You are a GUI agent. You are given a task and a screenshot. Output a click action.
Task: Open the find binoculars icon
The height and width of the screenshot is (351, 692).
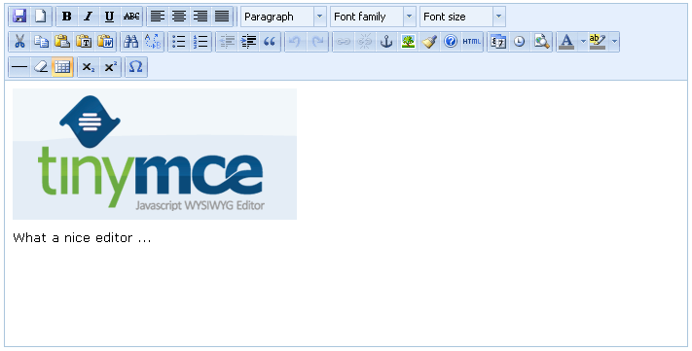click(130, 42)
